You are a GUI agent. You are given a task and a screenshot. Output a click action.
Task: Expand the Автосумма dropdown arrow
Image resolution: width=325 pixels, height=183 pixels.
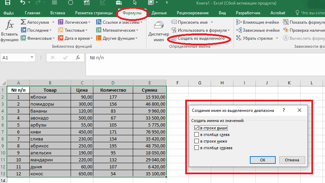53,22
